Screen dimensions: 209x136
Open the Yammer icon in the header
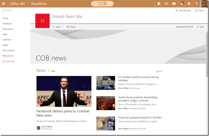[x=166, y=4]
